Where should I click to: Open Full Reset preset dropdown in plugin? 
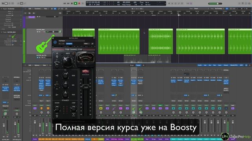click(x=71, y=41)
